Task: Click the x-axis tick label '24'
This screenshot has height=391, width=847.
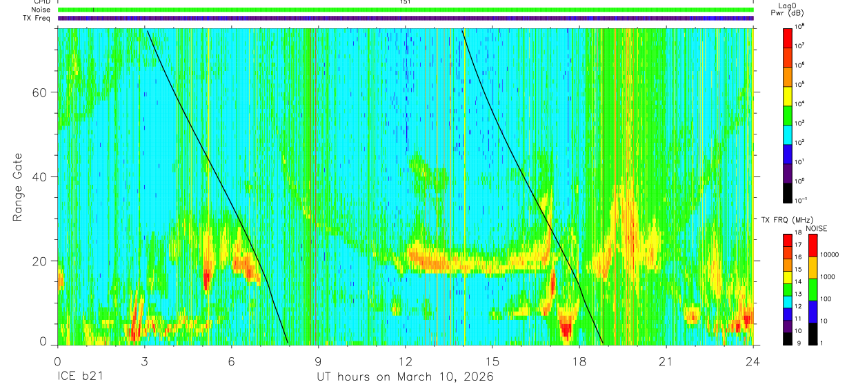Action: [x=753, y=361]
